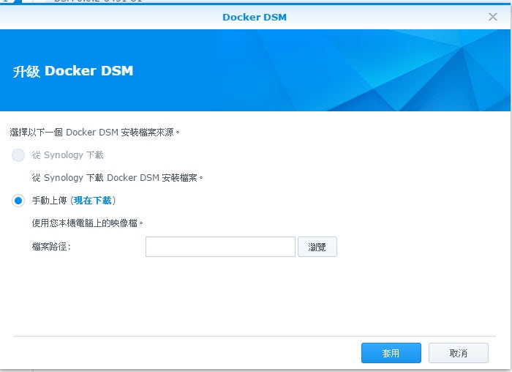Select the 從 Synology 下載 radio button
Viewport: 512px width, 372px height.
tap(18, 155)
